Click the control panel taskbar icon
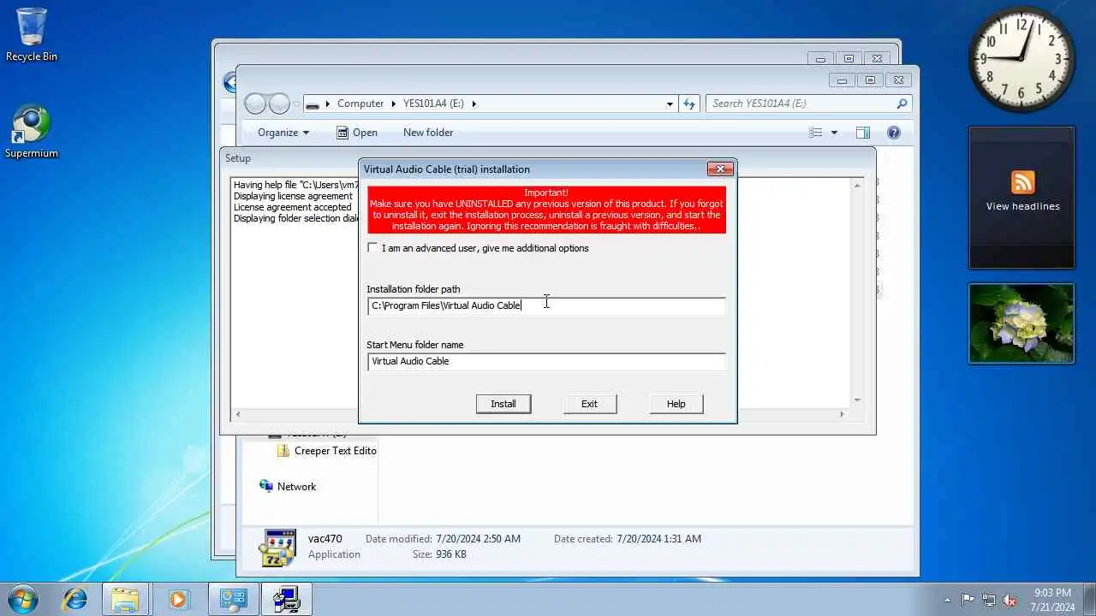Image resolution: width=1096 pixels, height=616 pixels. pos(233,599)
